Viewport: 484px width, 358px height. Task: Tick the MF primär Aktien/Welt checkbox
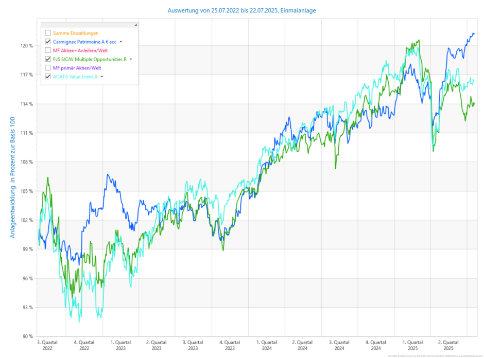48,68
